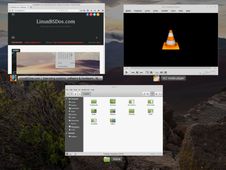Viewport: 226px width, 170px height.
Task: Toggle the VLC playlist view
Action: pos(157,72)
